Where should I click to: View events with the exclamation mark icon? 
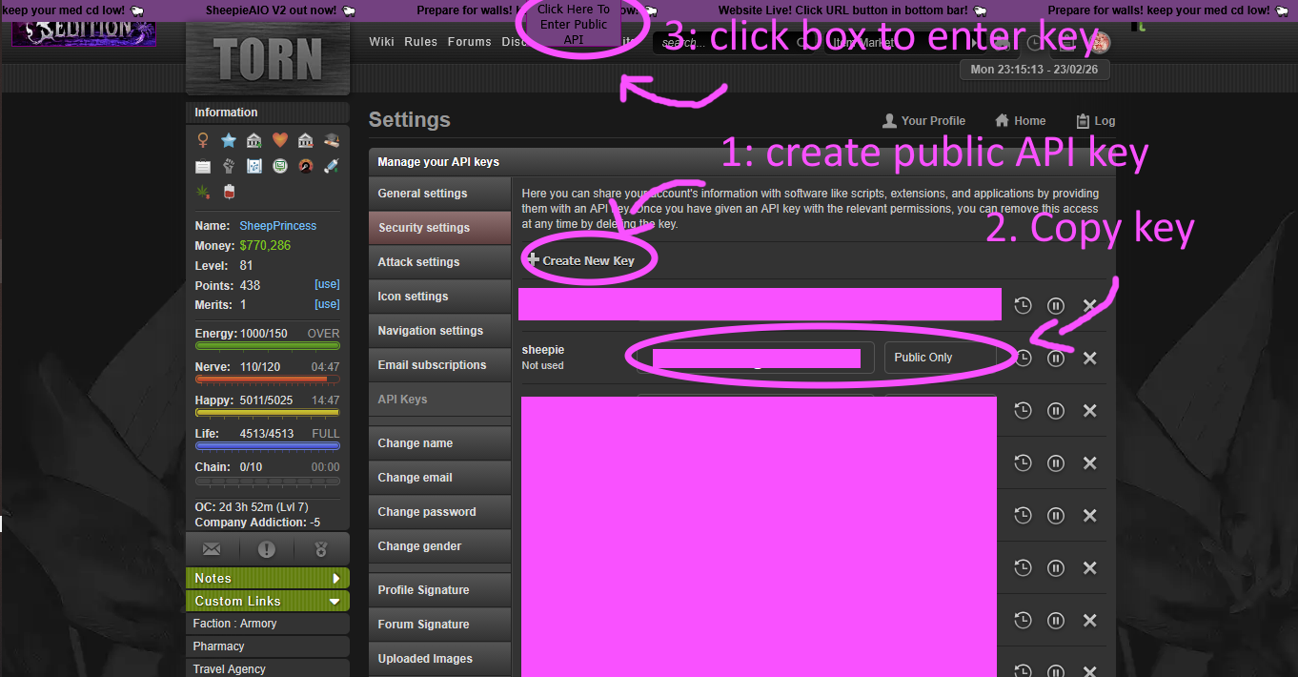(267, 548)
